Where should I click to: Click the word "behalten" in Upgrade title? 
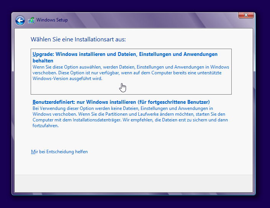(43, 61)
